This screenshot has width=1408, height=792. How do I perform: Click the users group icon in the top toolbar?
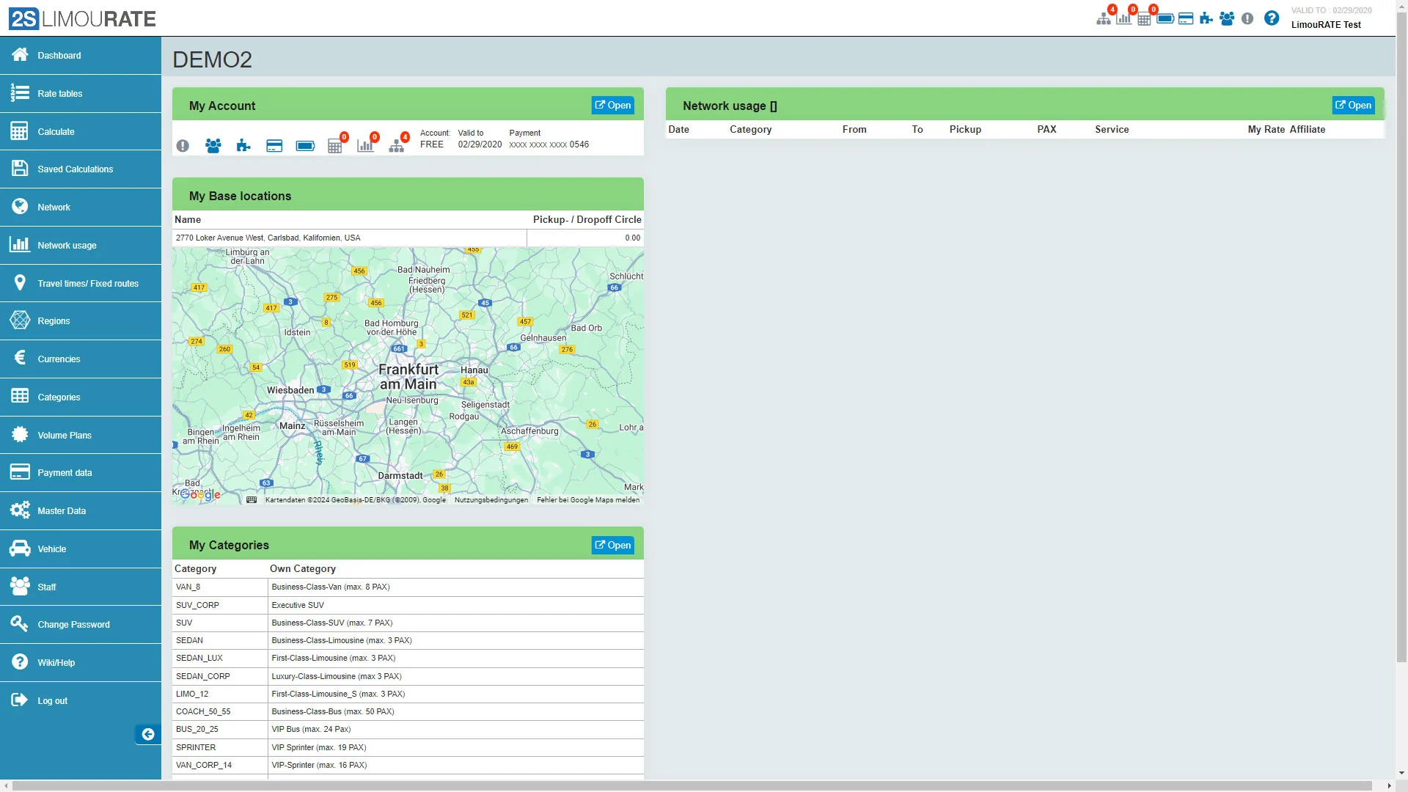1227,18
